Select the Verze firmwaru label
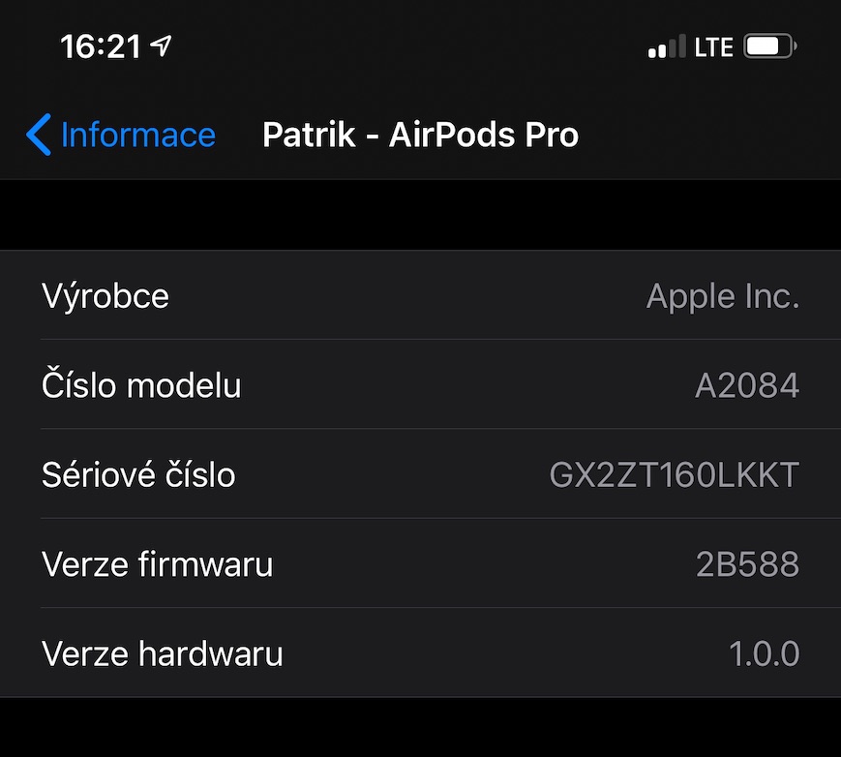 click(x=157, y=563)
